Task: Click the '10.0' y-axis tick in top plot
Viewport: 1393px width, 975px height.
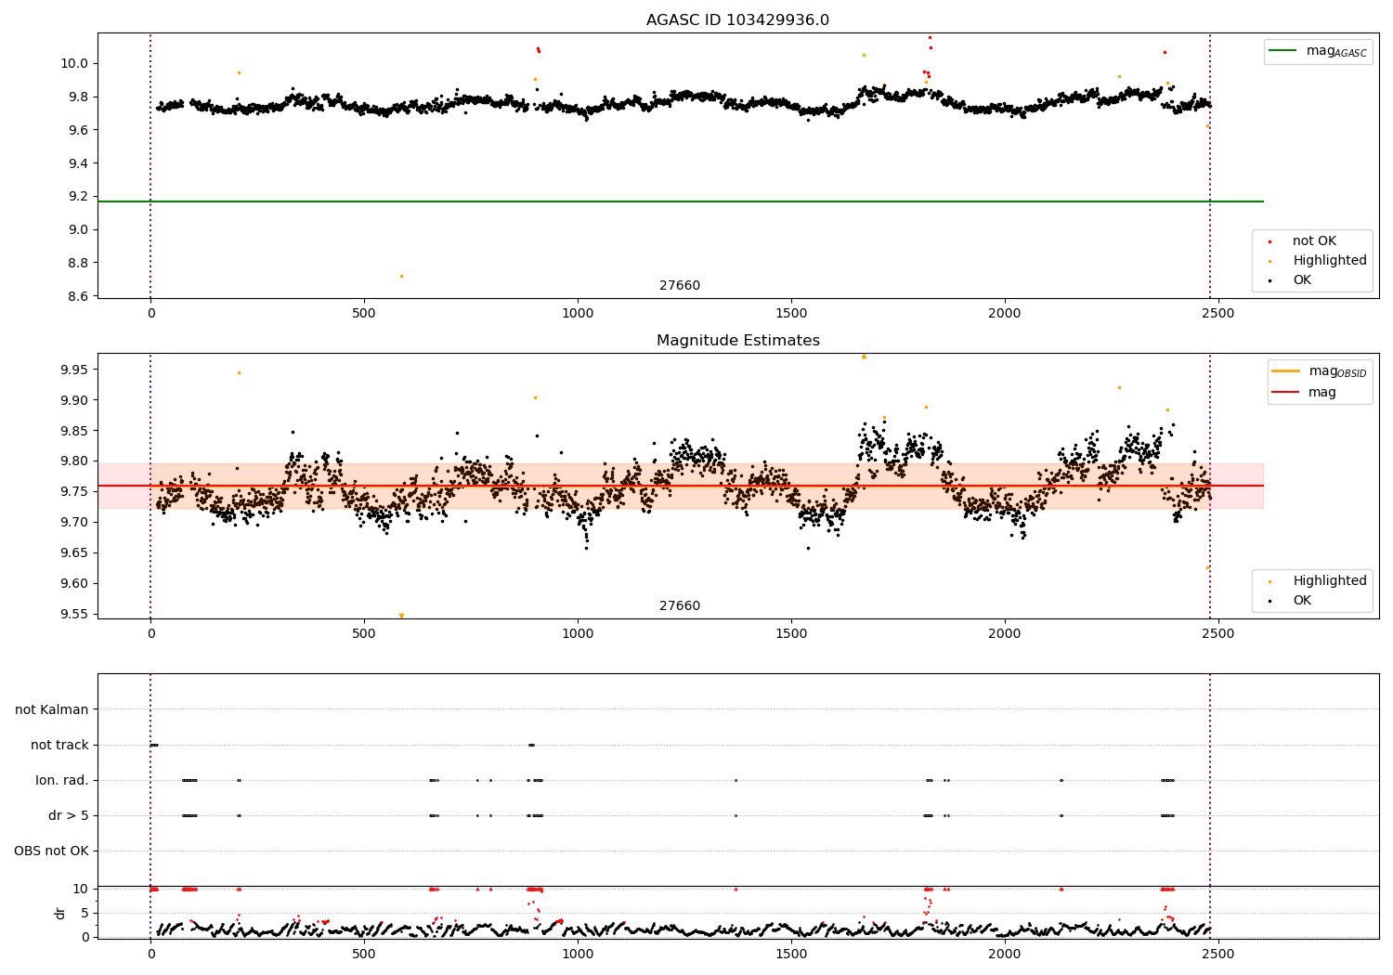Action: [76, 63]
